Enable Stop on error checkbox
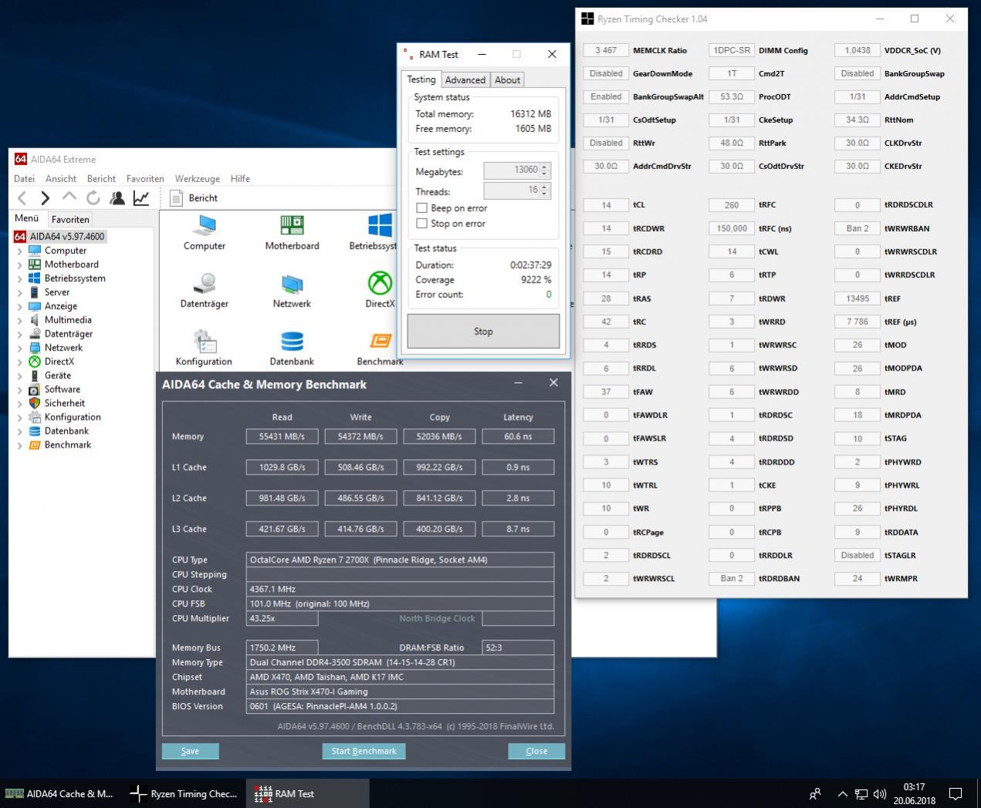Screen dimensions: 981x808 [421, 223]
